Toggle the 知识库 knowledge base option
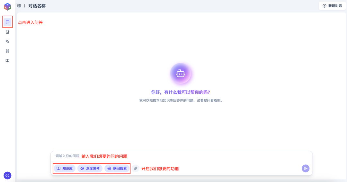The image size is (347, 182). (x=65, y=169)
